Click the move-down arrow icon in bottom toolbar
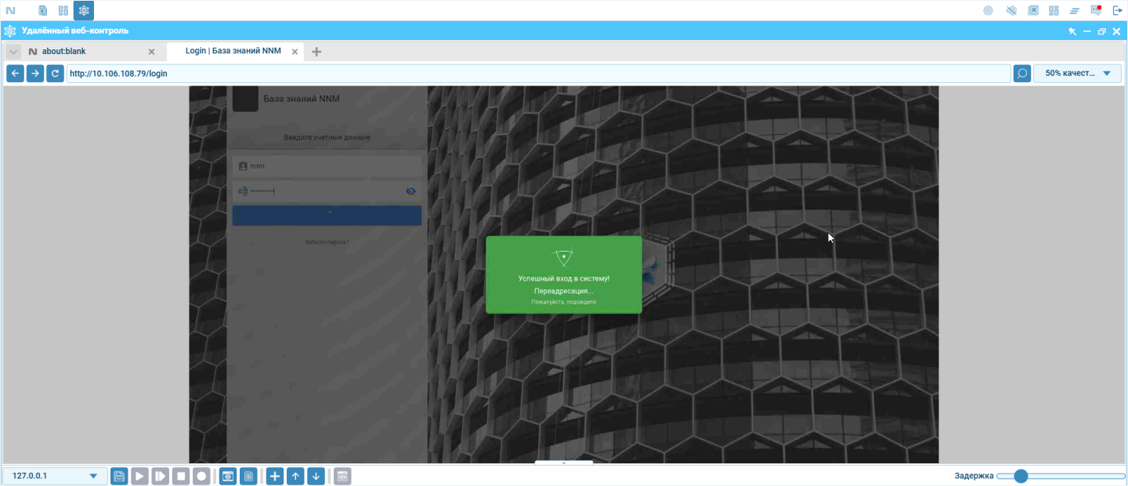 (x=316, y=476)
